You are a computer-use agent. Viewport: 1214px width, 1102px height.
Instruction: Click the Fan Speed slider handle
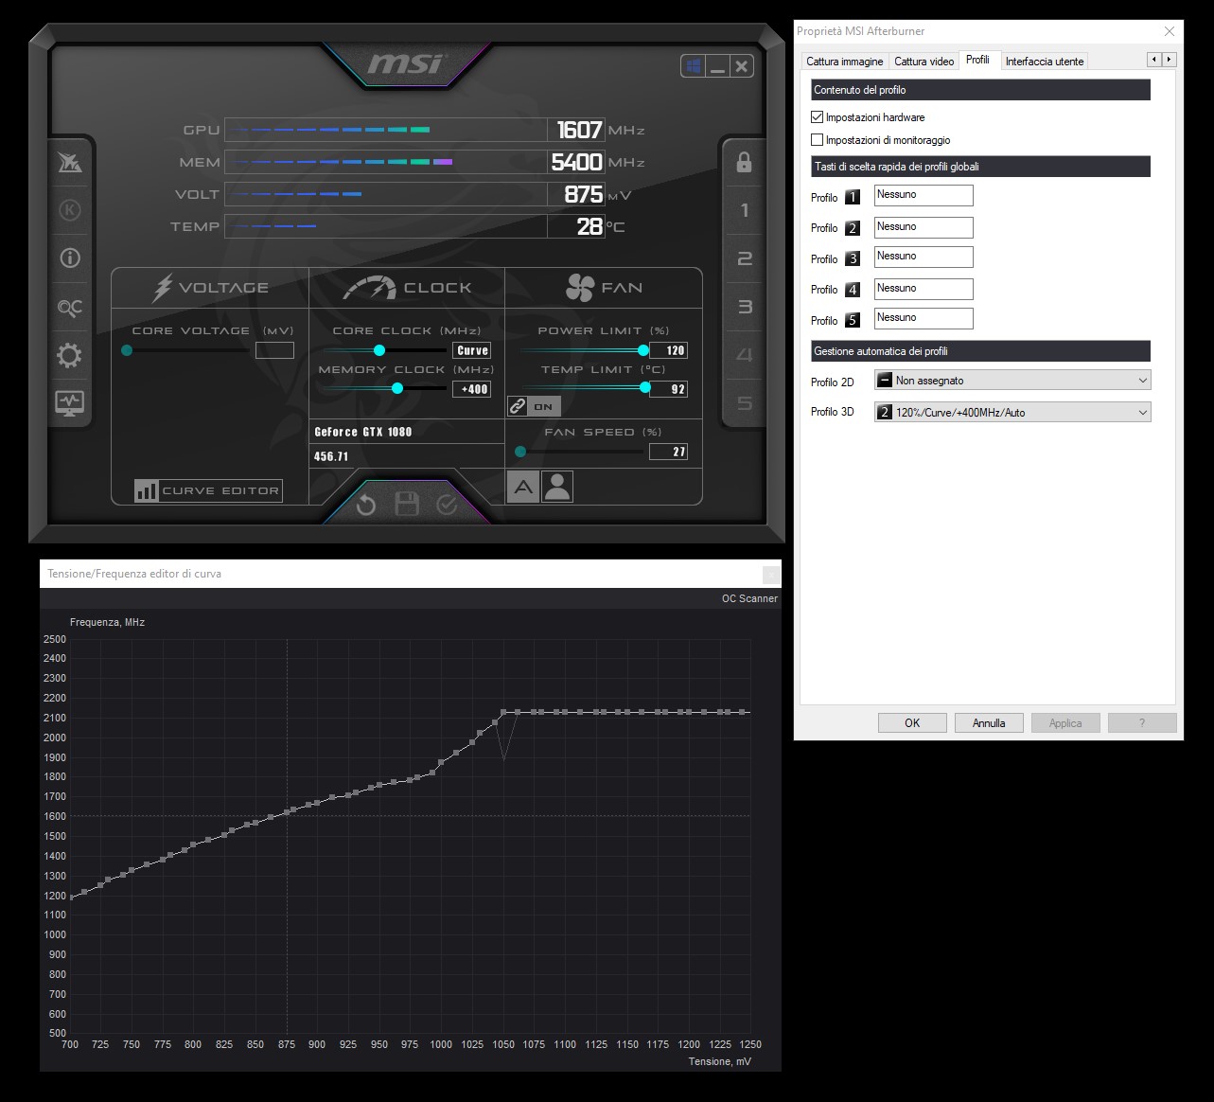coord(519,452)
